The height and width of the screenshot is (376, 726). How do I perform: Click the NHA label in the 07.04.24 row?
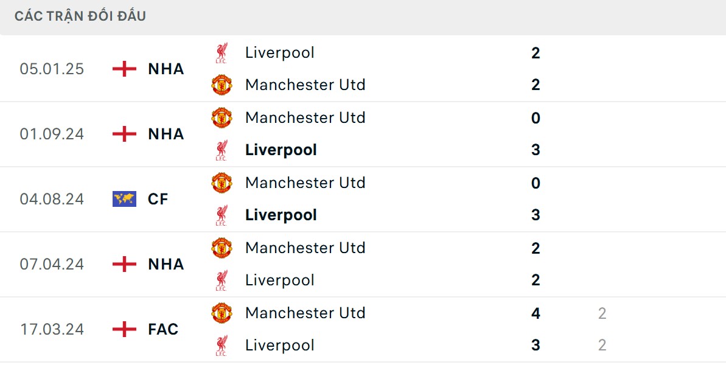[x=166, y=264]
